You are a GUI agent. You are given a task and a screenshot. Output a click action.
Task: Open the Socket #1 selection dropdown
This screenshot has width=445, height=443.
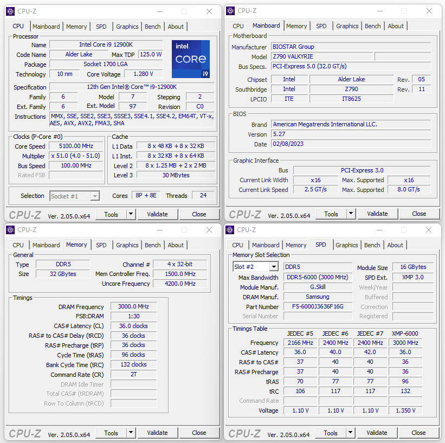[x=95, y=196]
